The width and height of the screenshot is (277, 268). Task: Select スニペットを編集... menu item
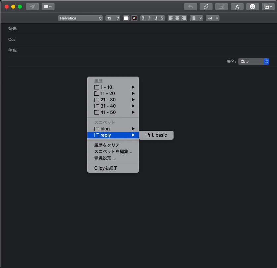coord(113,151)
